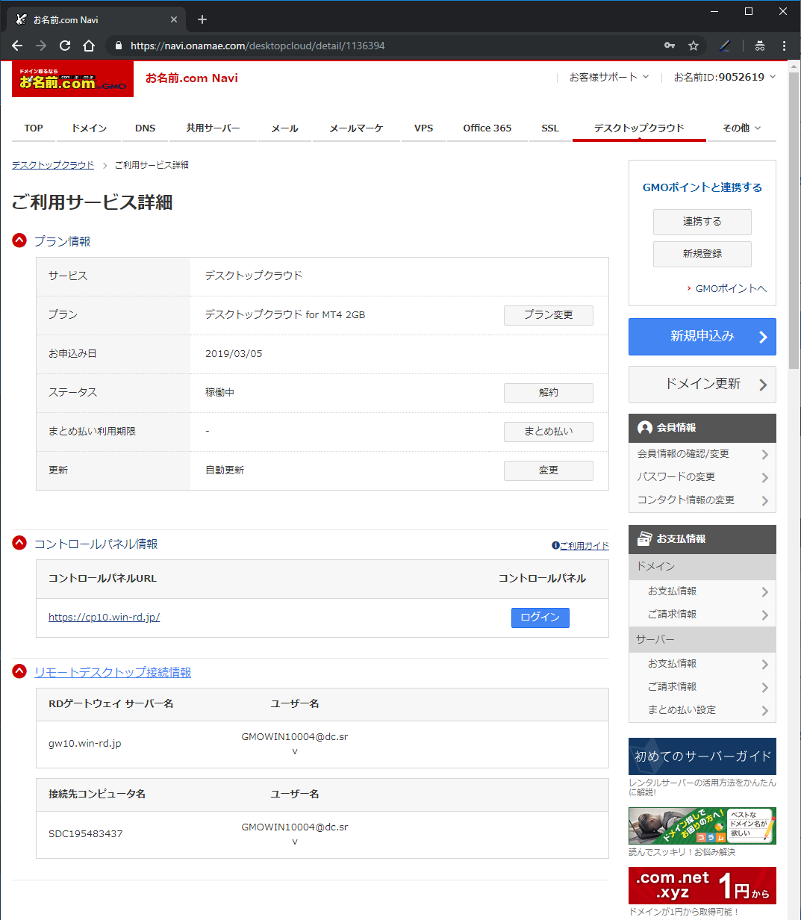
Task: Open ドメイン ご請求情報 link
Action: click(x=672, y=614)
